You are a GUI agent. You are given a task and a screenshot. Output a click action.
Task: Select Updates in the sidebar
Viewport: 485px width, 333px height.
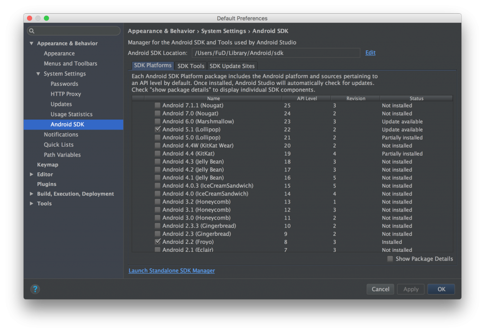[x=61, y=104]
